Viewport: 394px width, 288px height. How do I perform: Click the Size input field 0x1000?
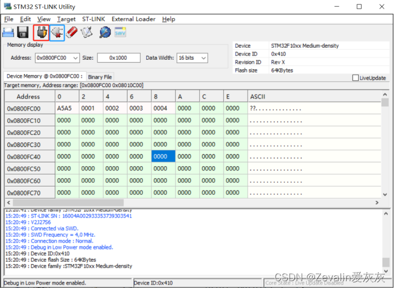(118, 57)
